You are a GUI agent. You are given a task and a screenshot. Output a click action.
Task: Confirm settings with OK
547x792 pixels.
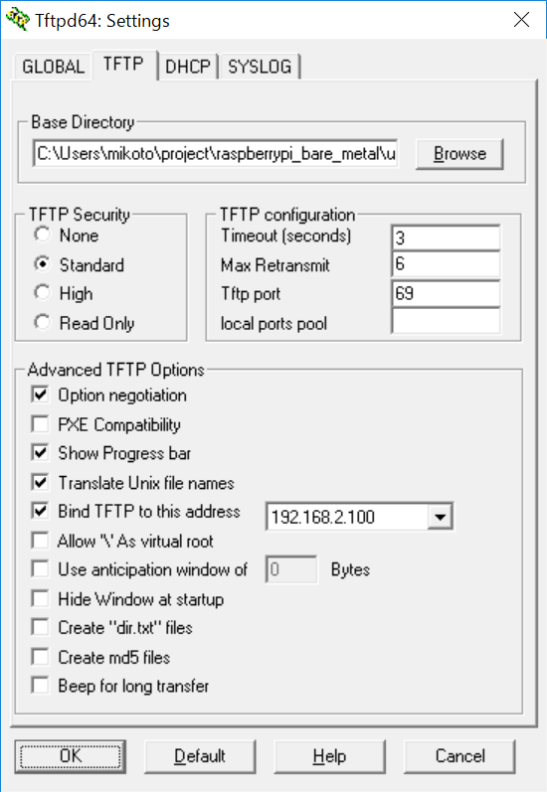(71, 756)
